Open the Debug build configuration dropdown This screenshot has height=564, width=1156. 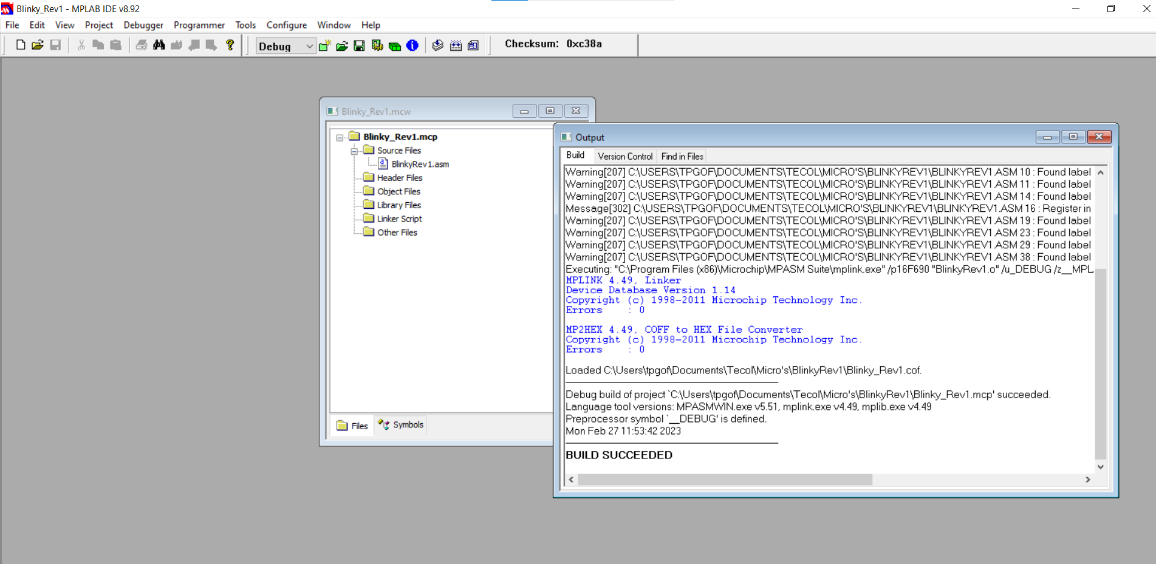pos(309,46)
